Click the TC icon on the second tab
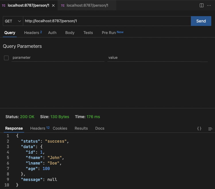 click(63, 5)
